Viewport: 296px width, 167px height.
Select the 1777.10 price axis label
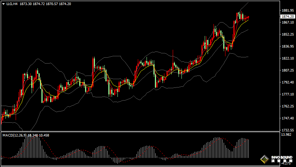point(288,94)
